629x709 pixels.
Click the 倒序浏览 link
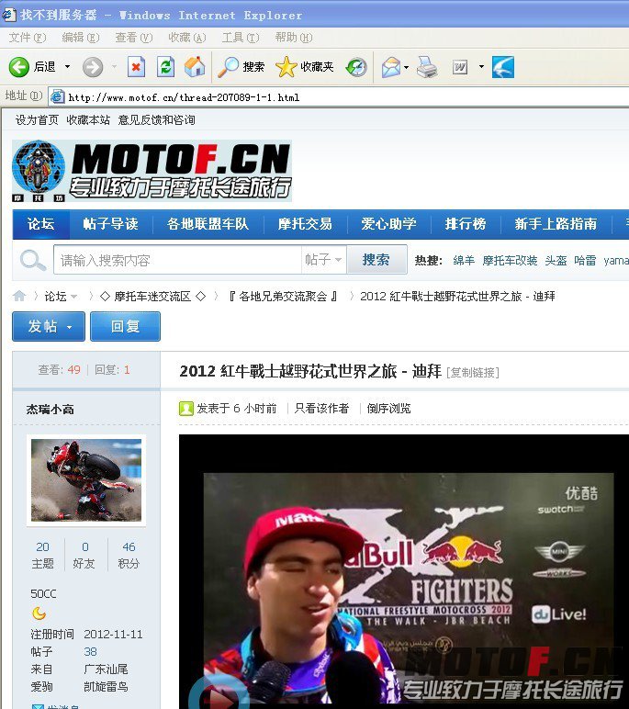click(389, 409)
